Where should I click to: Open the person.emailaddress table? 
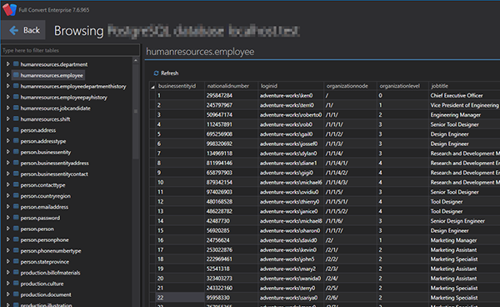point(44,207)
